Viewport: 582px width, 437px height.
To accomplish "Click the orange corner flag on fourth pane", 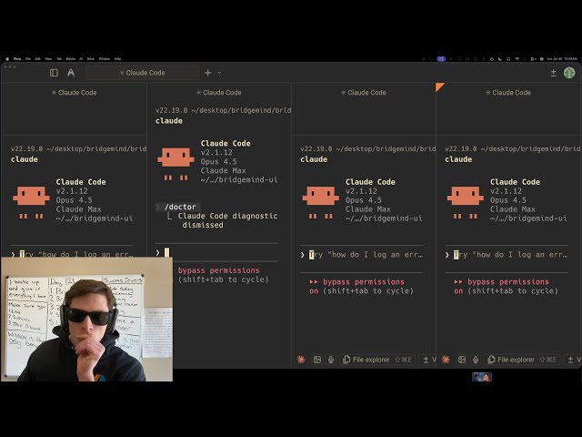I will tap(439, 86).
